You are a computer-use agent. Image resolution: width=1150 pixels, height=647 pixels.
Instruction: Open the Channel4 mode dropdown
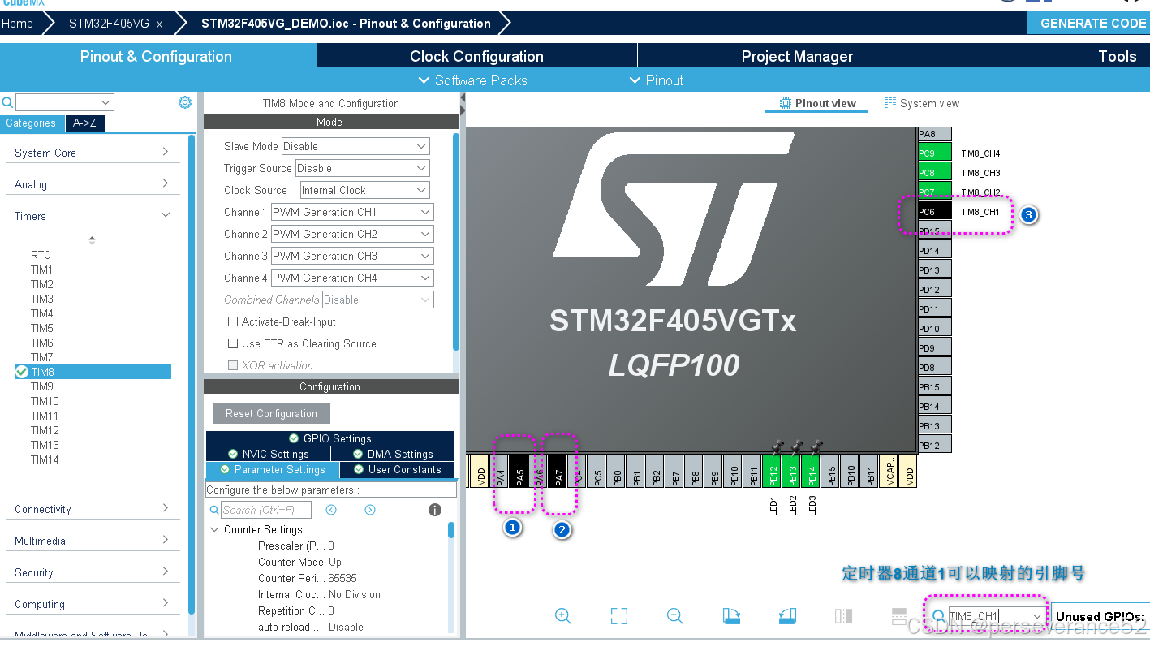[x=352, y=278]
